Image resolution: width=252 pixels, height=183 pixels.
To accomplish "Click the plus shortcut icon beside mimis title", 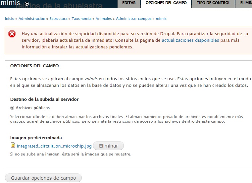I will (27, 4).
